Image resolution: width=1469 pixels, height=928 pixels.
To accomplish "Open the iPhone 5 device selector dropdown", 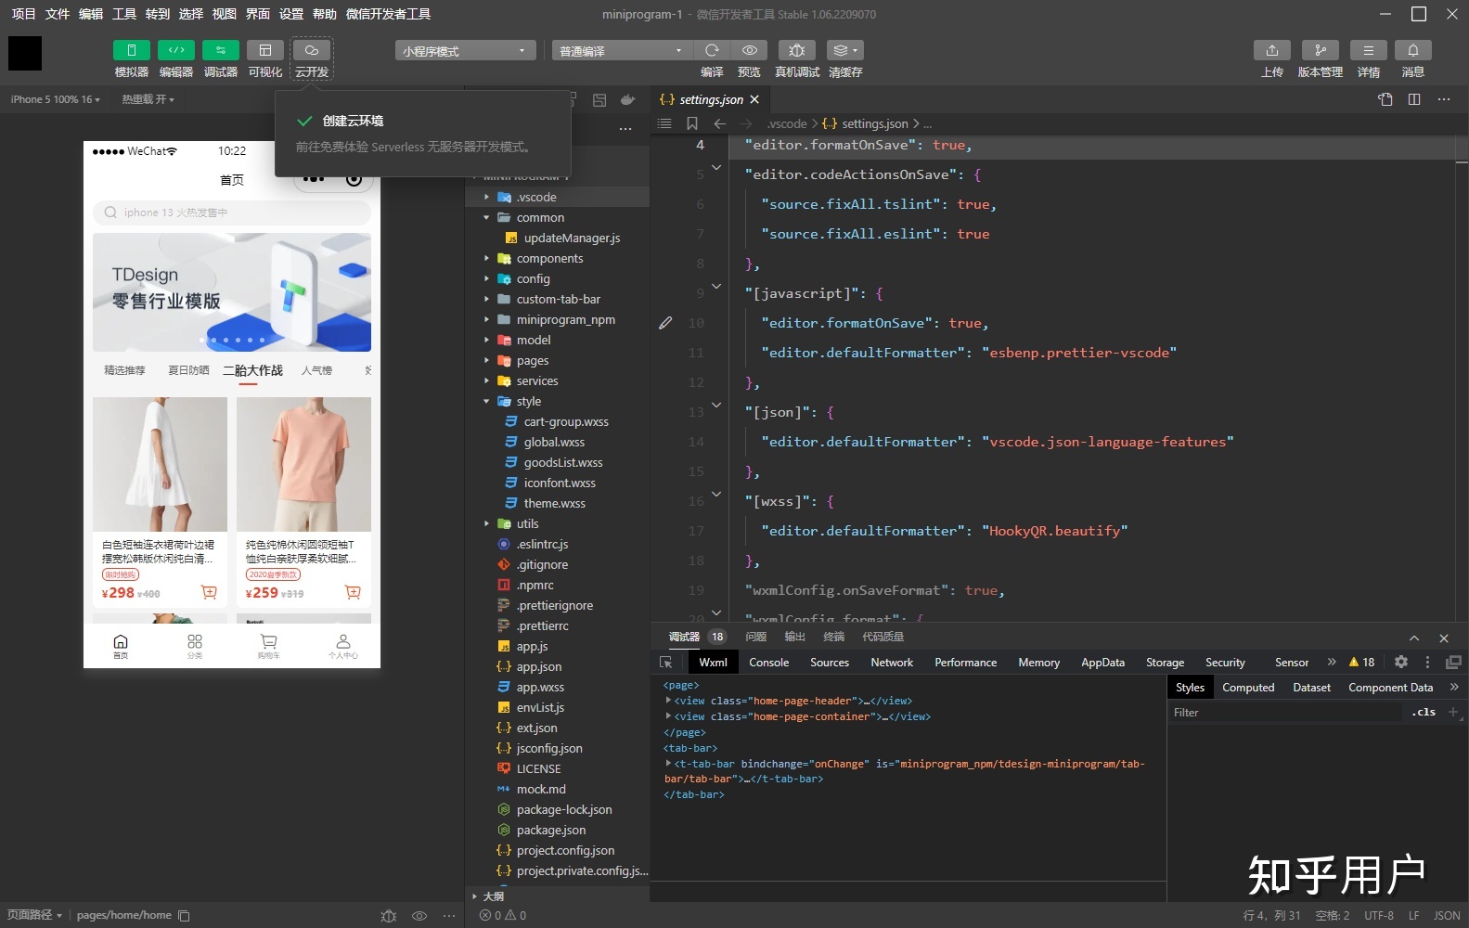I will 55,99.
